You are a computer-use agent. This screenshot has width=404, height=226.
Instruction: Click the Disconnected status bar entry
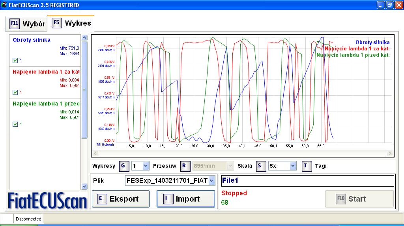coord(28,219)
